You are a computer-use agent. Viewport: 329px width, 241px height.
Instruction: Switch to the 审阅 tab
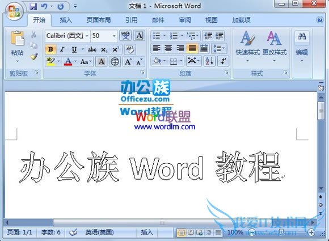pos(185,20)
